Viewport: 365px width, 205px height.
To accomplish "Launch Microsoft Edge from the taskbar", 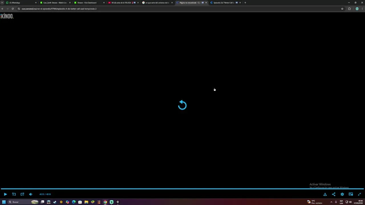I will 74,202.
